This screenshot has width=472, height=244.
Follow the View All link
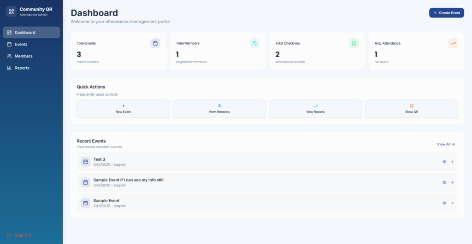pos(446,144)
